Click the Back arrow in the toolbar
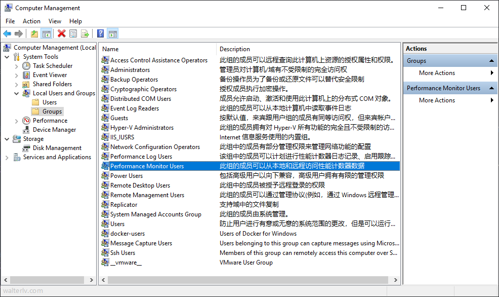 (x=7, y=34)
